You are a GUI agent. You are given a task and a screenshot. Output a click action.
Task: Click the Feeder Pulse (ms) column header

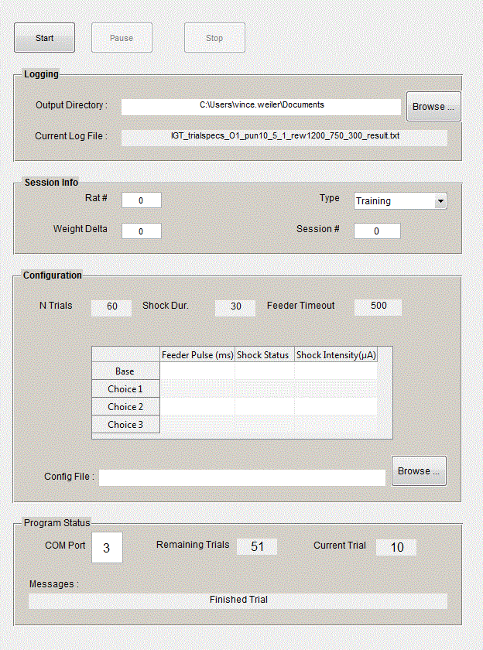[197, 355]
